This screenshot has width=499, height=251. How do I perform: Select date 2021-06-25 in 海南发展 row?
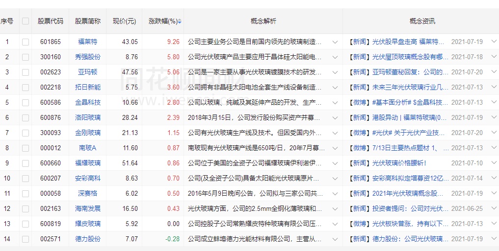click(467, 208)
